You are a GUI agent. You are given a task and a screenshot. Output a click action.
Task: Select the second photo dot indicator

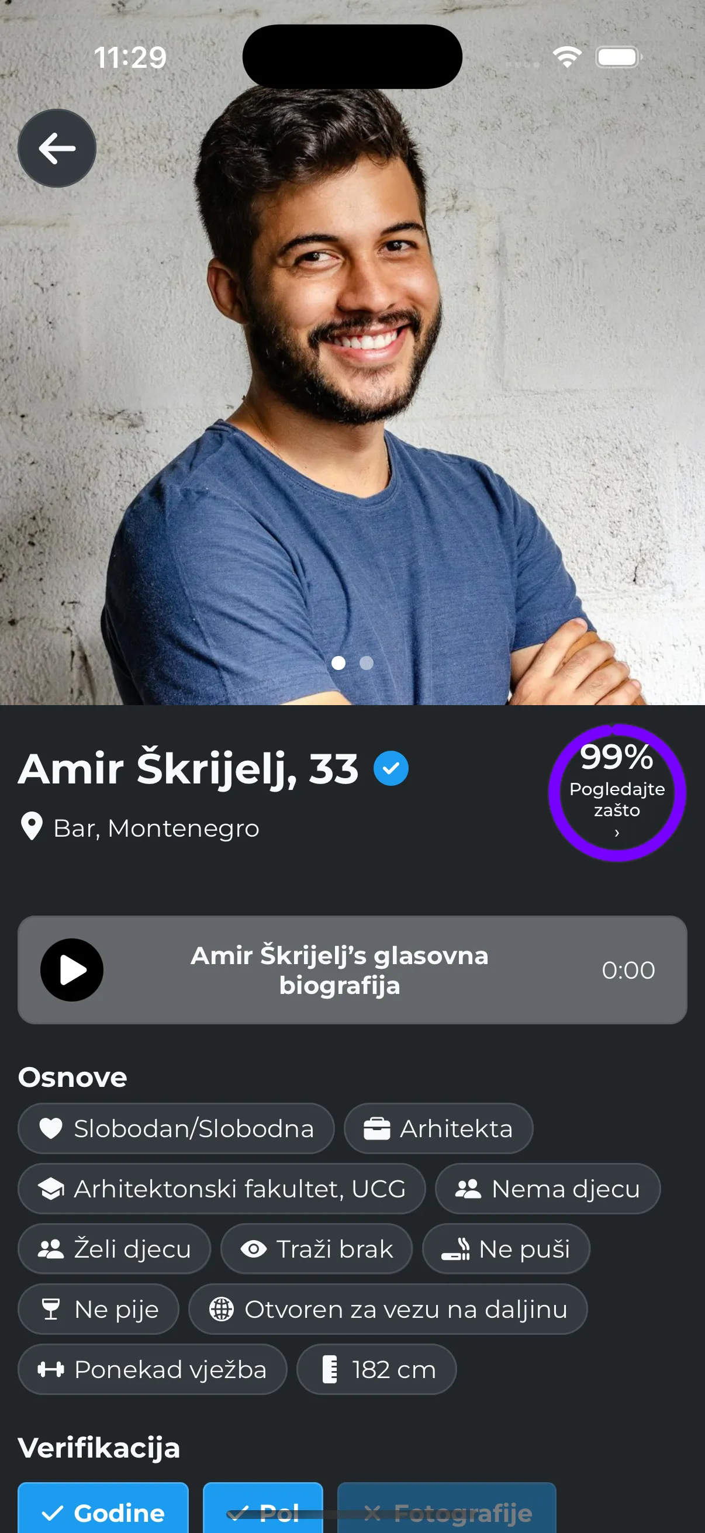click(367, 662)
